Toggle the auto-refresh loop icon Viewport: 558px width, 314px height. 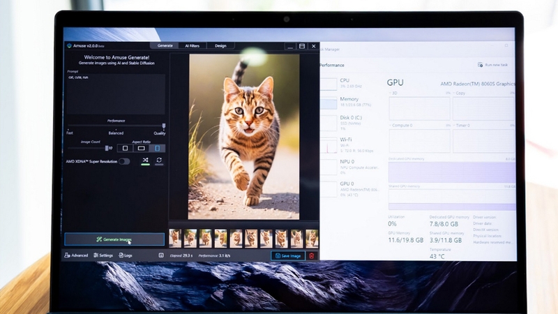point(159,160)
